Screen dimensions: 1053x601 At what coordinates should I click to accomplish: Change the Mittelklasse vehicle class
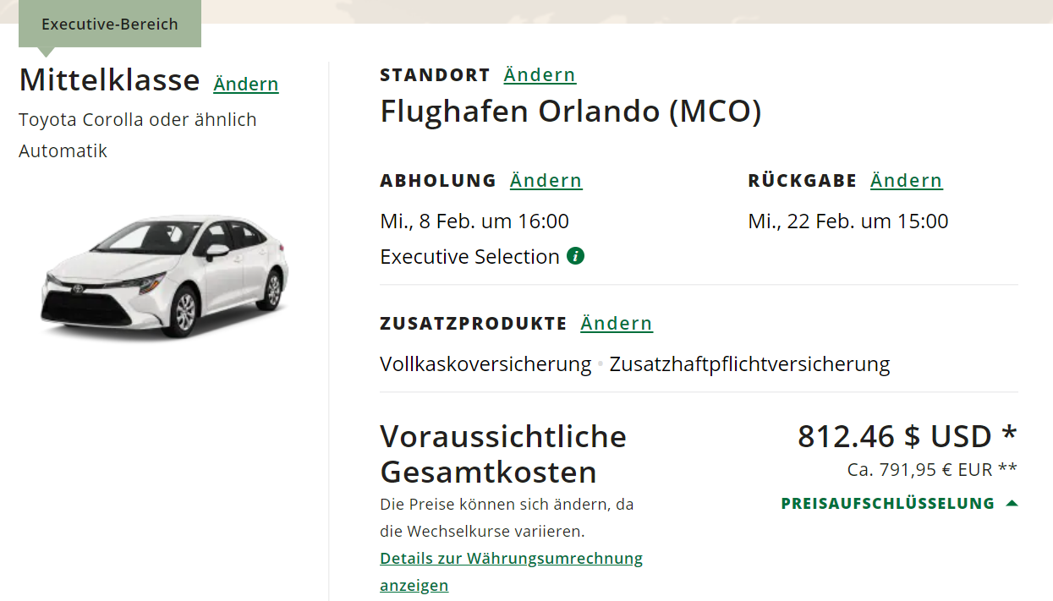tap(246, 85)
